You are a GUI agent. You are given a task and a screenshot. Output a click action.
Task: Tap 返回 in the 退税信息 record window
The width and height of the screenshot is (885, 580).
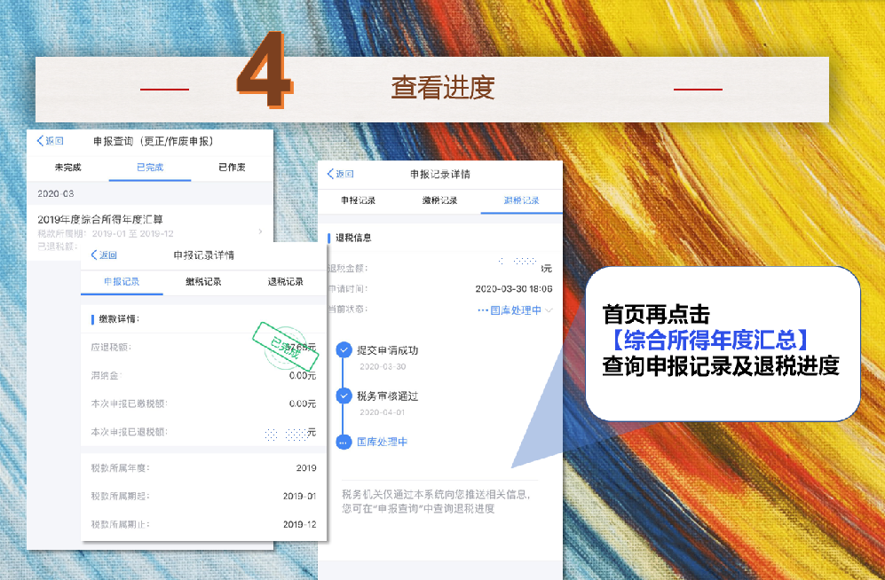[340, 174]
